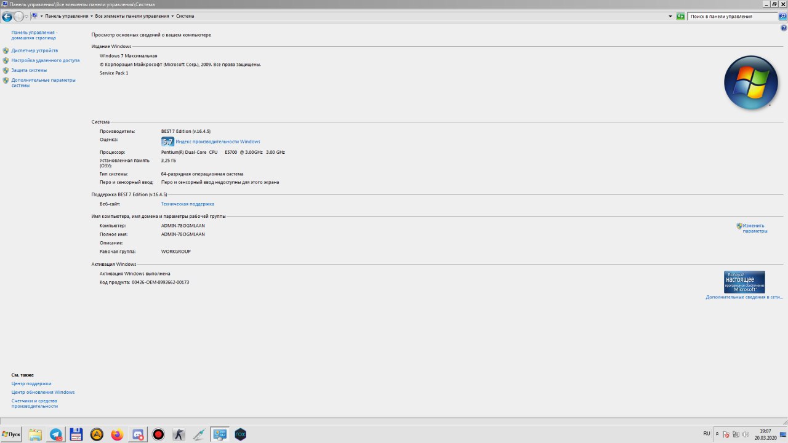Click the search magnifier button

click(x=782, y=16)
